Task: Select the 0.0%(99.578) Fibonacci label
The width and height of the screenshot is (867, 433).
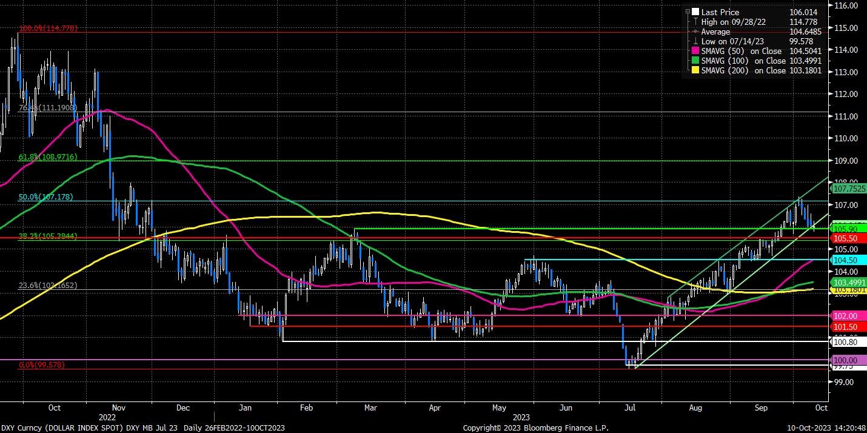Action: coord(41,365)
